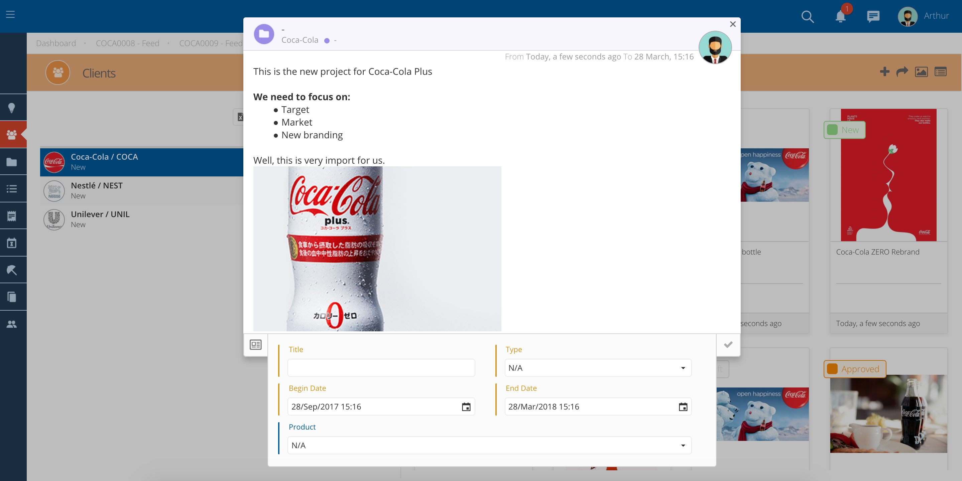Viewport: 962px width, 481px height.
Task: Open the chat messages icon in top bar
Action: pyautogui.click(x=873, y=16)
